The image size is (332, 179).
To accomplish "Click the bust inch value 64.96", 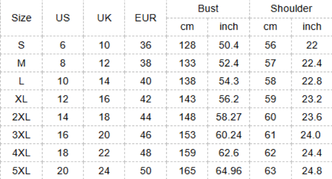I will 229,170.
